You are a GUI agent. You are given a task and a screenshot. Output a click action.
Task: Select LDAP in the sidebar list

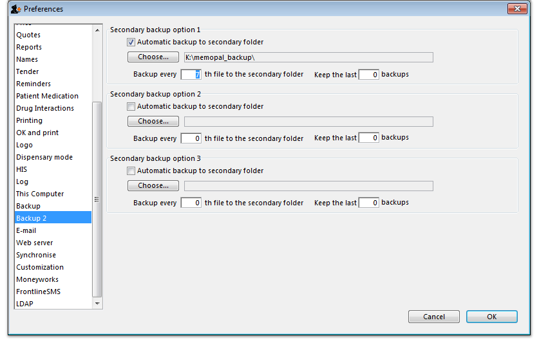[24, 304]
